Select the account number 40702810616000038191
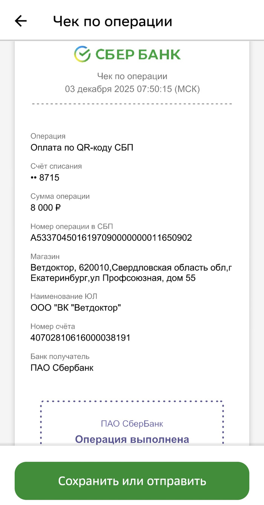The height and width of the screenshot is (505, 264). [x=80, y=338]
